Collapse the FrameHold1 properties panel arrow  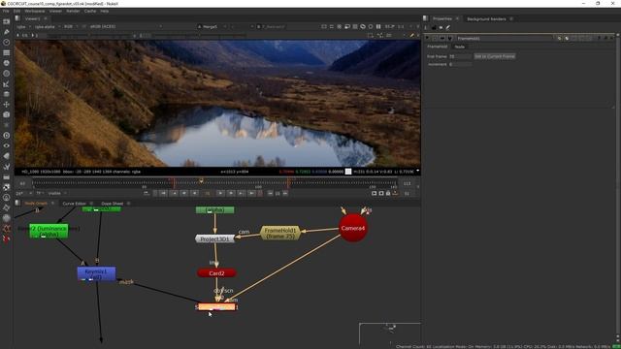click(x=427, y=39)
